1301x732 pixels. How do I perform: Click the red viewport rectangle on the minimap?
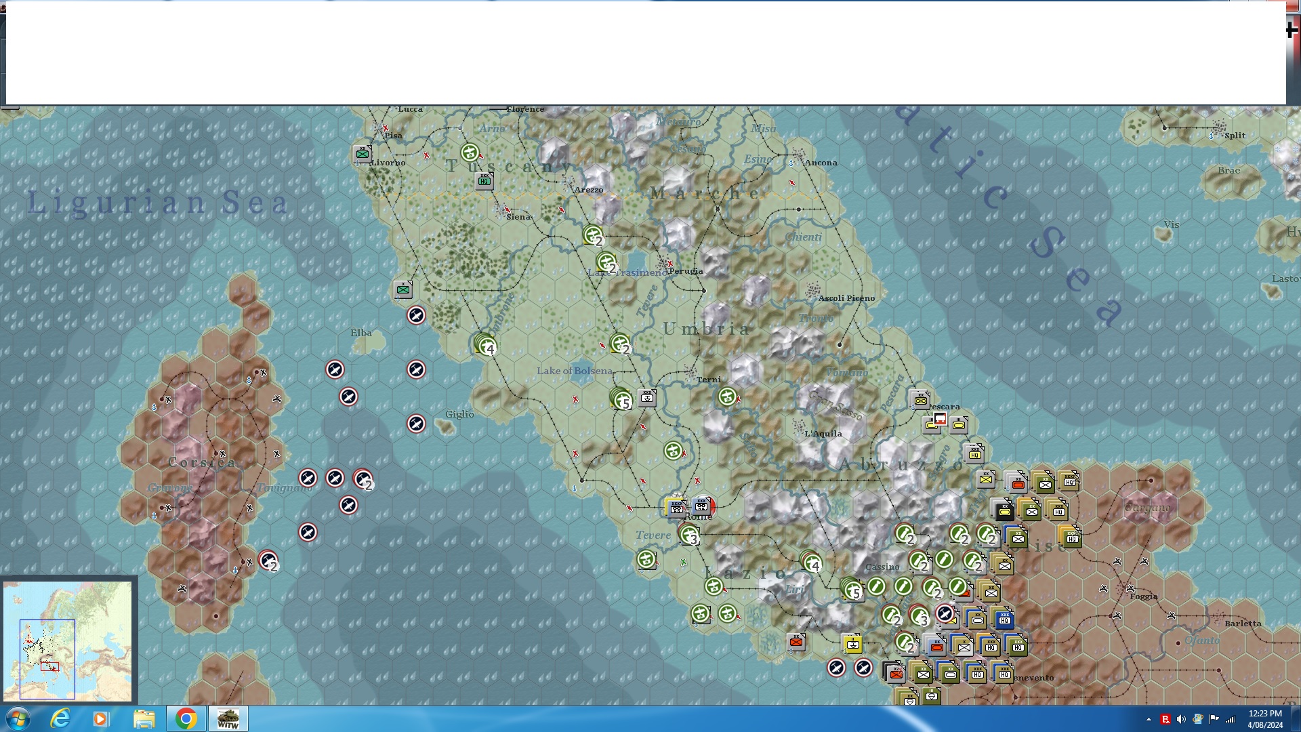pos(49,666)
